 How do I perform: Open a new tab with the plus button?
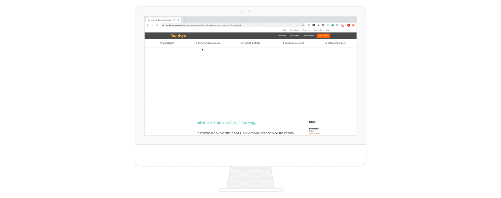click(184, 20)
